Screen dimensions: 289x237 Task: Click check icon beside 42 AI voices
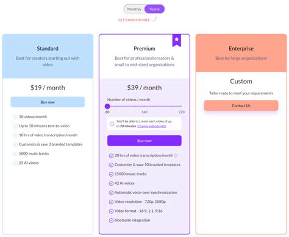click(x=111, y=183)
